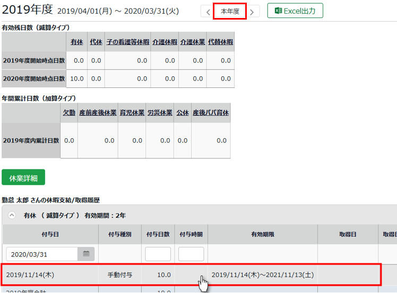This screenshot has width=397, height=293.
Task: Collapse the 有休 history section
Action: pyautogui.click(x=12, y=216)
